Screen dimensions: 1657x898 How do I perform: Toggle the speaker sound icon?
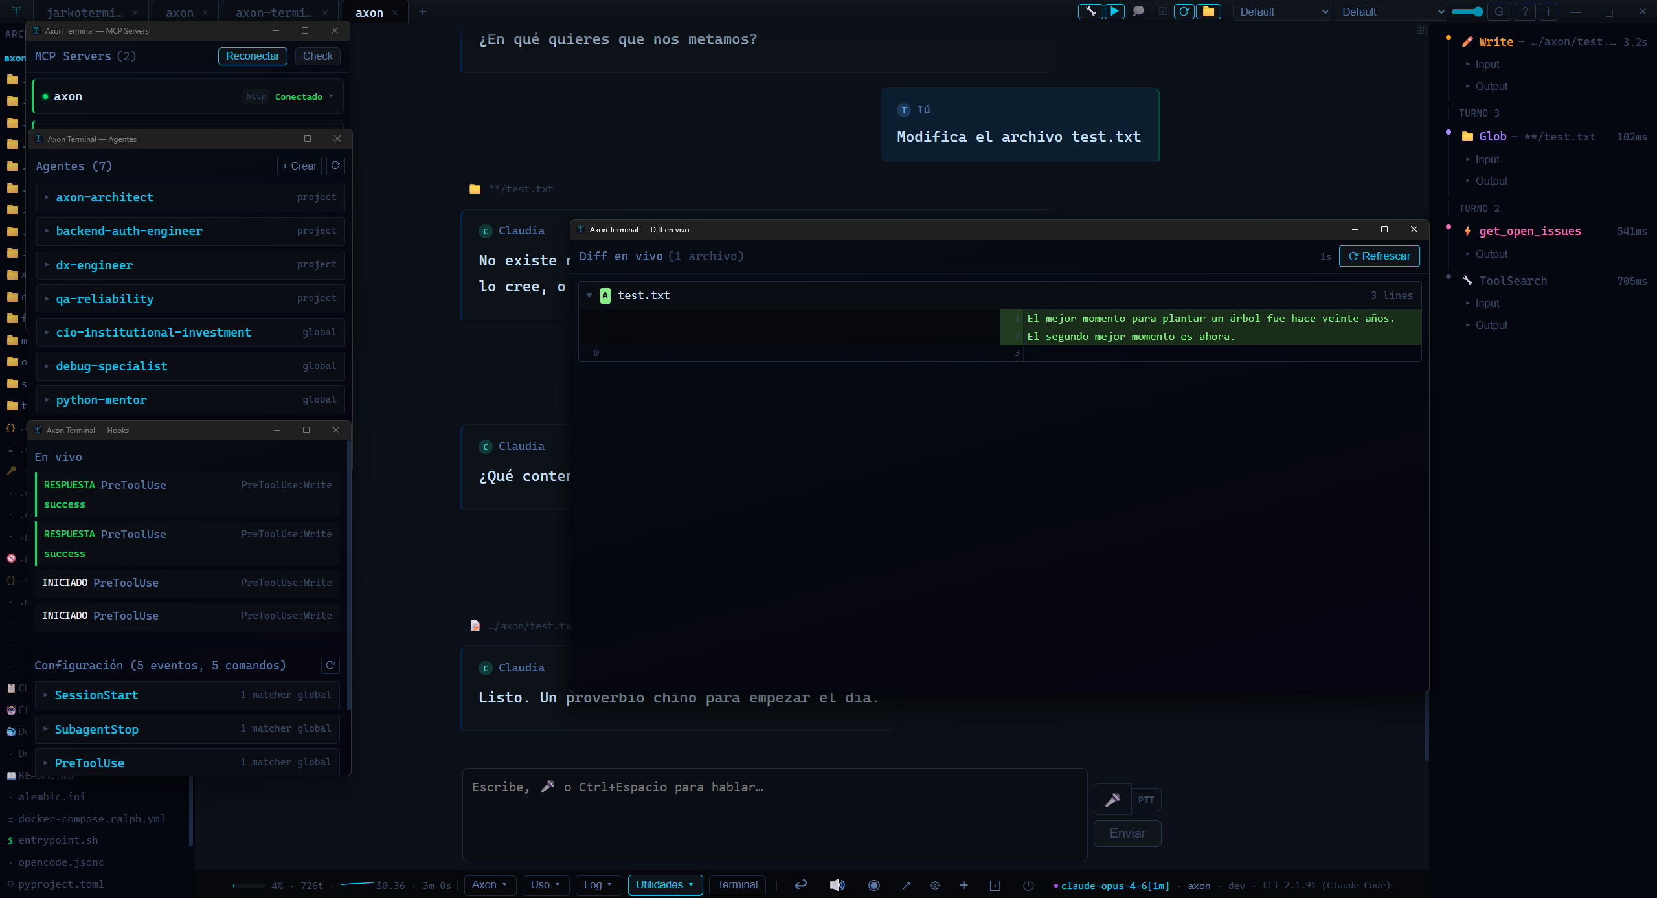pos(837,885)
